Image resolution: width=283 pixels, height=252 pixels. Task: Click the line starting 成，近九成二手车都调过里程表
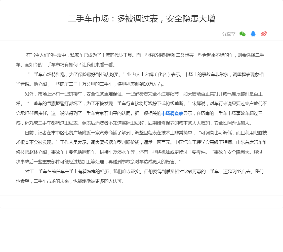tap(134, 123)
